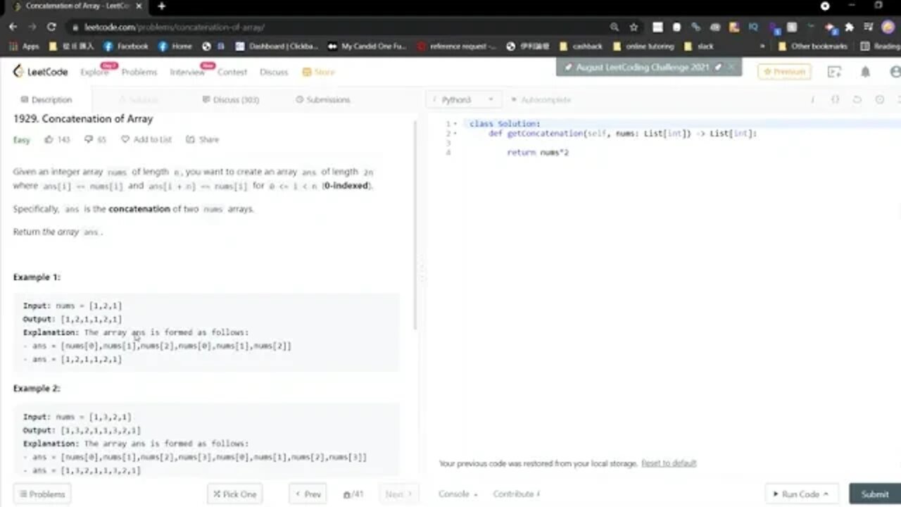Open the notifications bell

(x=865, y=72)
